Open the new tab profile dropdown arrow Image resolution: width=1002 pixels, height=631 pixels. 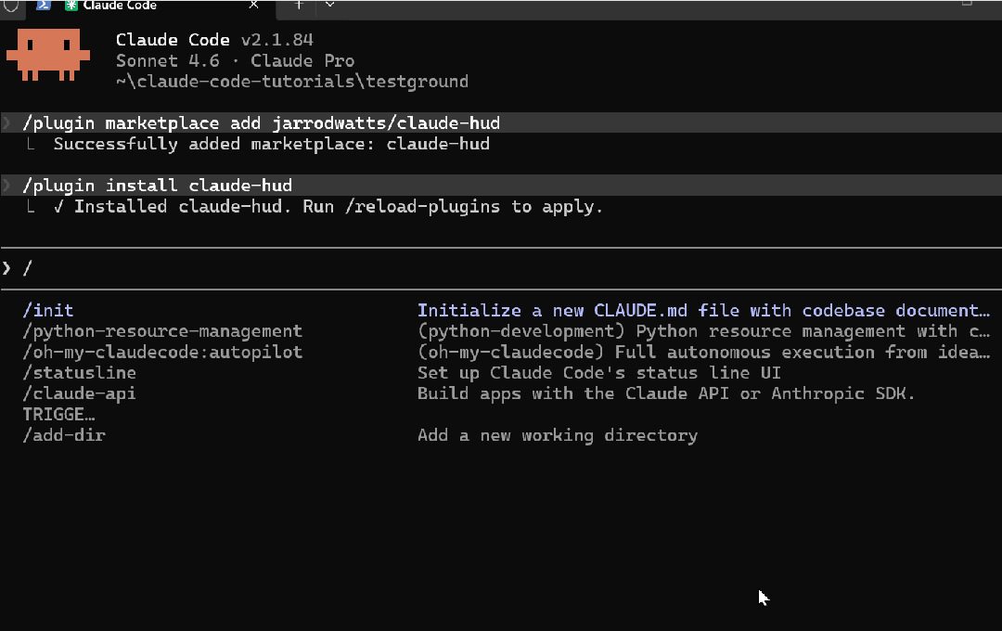click(x=329, y=5)
